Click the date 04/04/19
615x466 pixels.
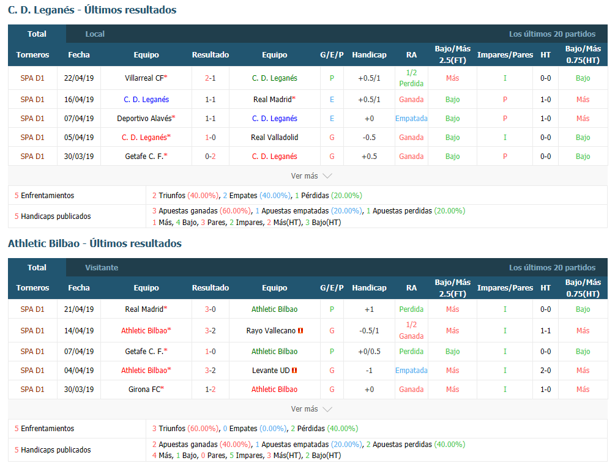[79, 371]
